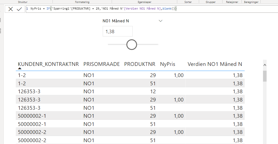Cancel the formula with the X icon

point(11,9)
